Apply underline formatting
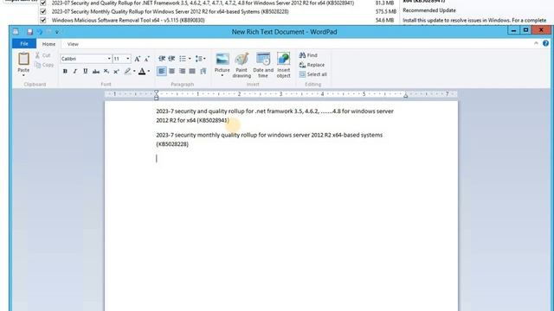Screen dimensions: 554x311 point(85,71)
